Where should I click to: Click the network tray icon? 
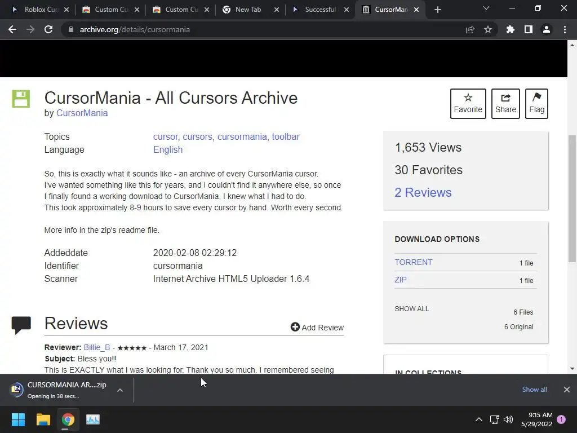click(x=494, y=419)
